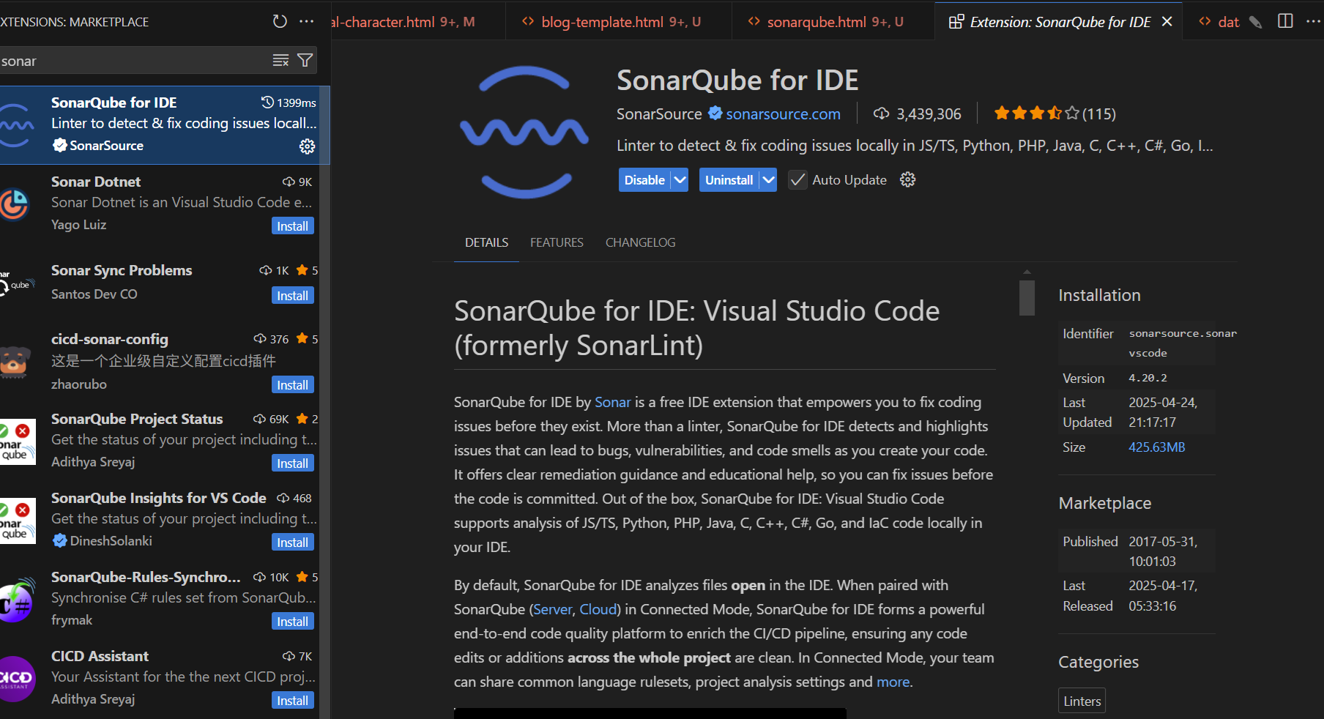Click the version value 4.20.2
The height and width of the screenshot is (719, 1324).
click(x=1148, y=378)
